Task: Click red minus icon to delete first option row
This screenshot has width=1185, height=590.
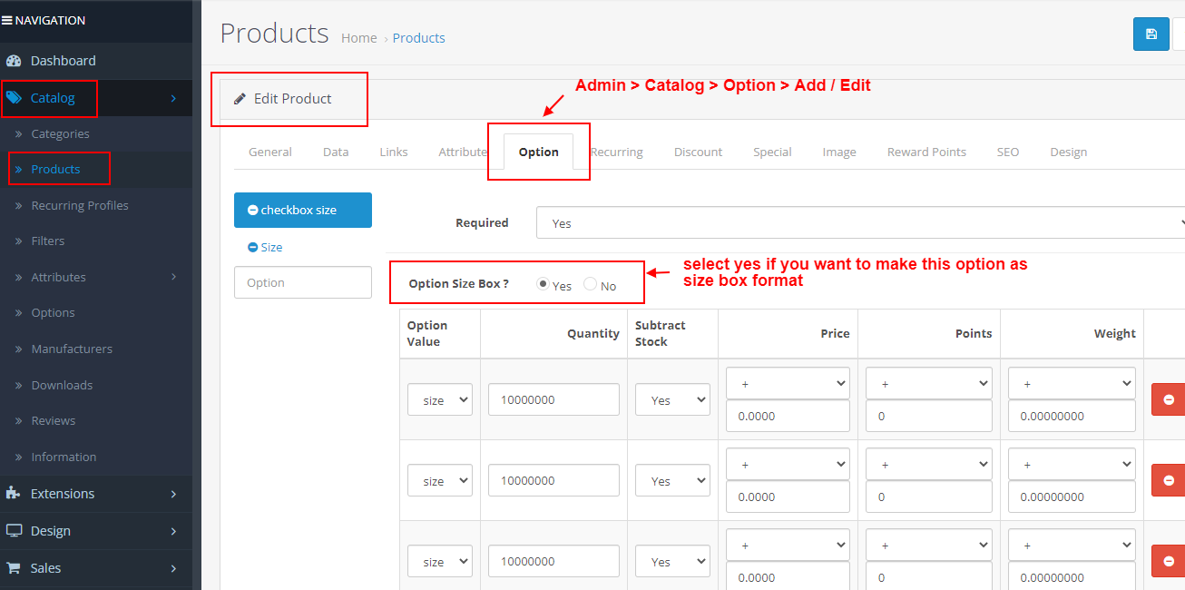Action: click(x=1170, y=398)
